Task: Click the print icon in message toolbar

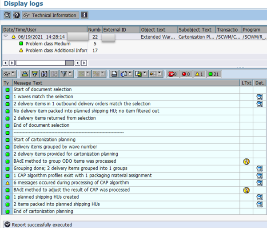Action: (x=114, y=74)
